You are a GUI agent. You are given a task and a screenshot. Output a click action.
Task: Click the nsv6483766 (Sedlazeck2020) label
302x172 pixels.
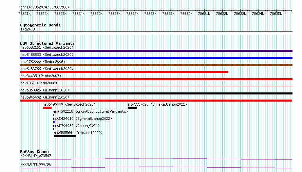pyautogui.click(x=47, y=69)
